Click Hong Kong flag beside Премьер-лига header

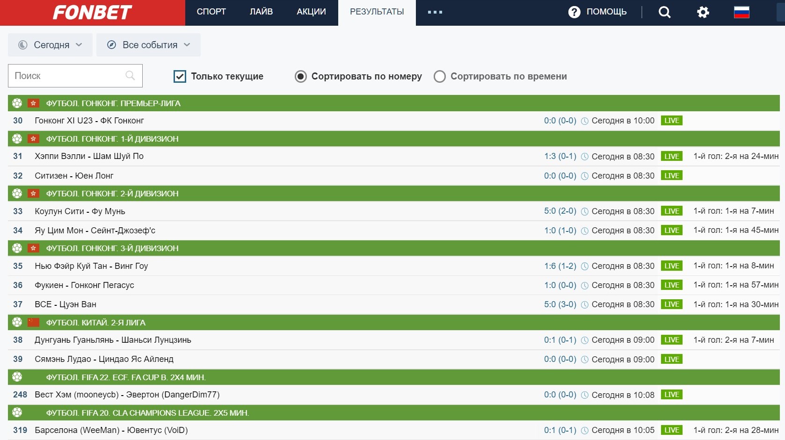click(x=33, y=103)
